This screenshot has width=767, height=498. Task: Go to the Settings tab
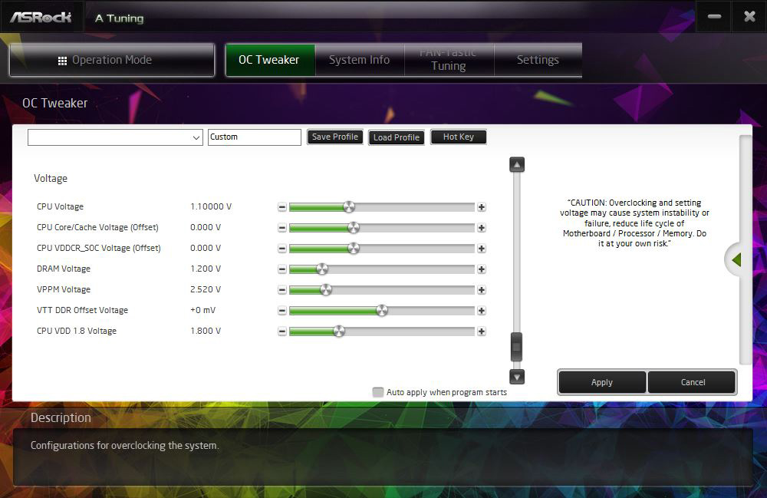(538, 60)
